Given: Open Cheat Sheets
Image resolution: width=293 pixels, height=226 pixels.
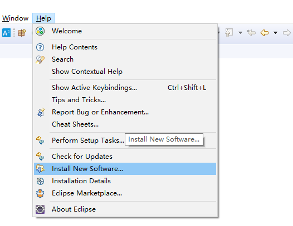Looking at the screenshot, I should pyautogui.click(x=125, y=124).
